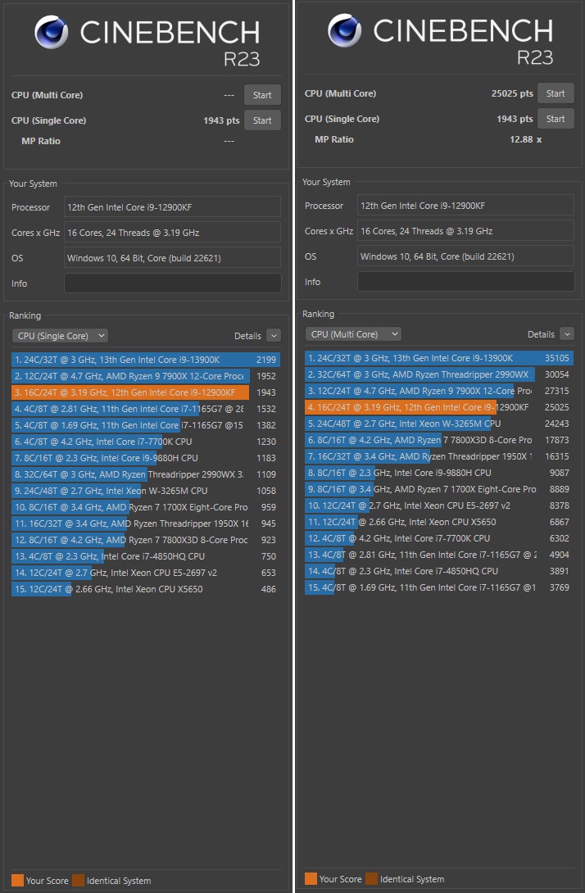
Task: Start Multi Core test in right window
Action: tap(556, 93)
